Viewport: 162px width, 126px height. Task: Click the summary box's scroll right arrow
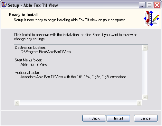pos(139,103)
